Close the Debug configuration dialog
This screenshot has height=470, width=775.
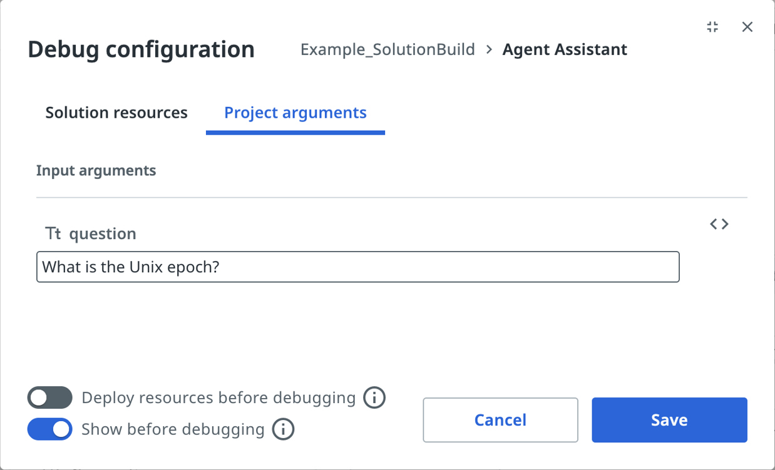click(x=747, y=27)
